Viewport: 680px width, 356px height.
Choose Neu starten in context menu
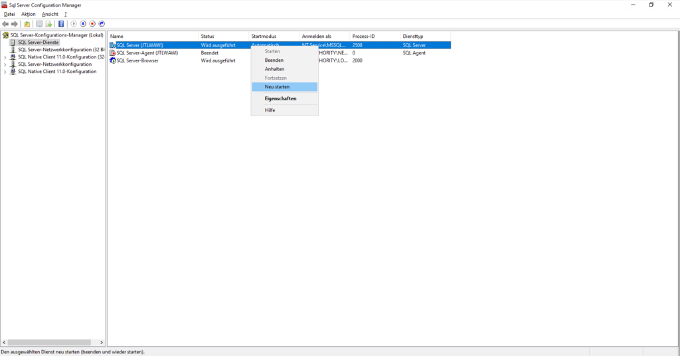tap(284, 87)
